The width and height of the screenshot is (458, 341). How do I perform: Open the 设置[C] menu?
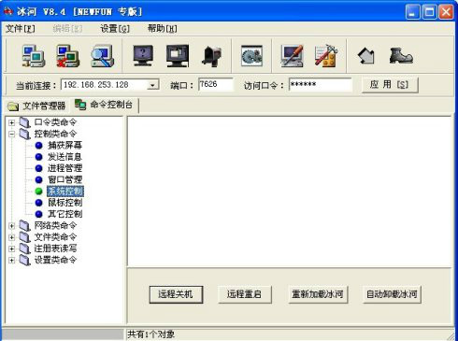click(x=115, y=29)
